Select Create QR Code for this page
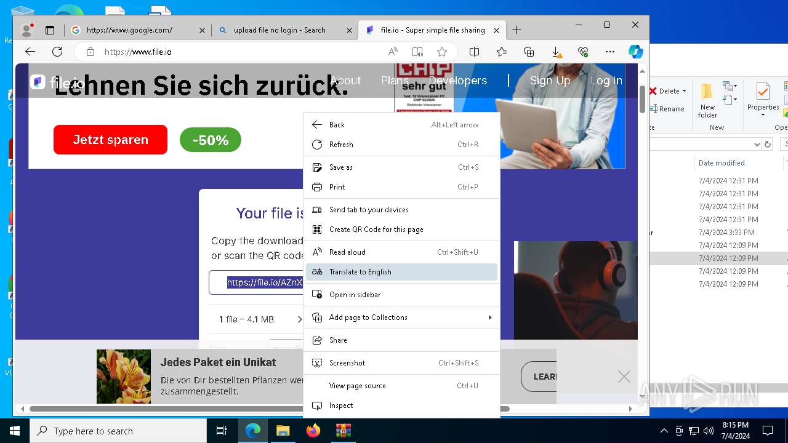788x443 pixels. 401,229
